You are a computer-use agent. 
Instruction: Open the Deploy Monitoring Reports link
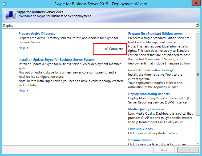point(149,94)
